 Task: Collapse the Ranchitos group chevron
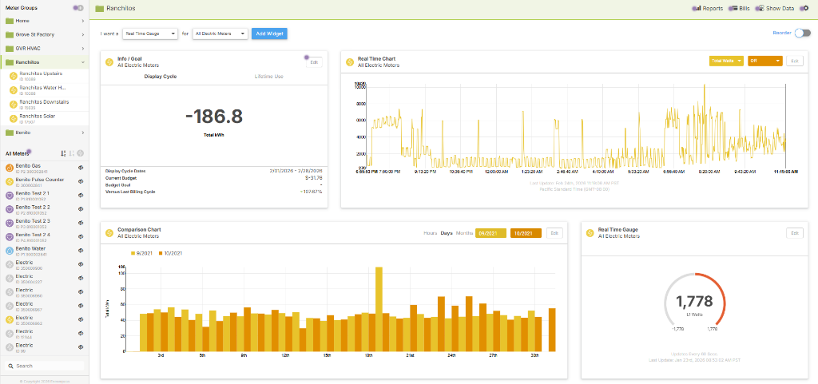(83, 62)
